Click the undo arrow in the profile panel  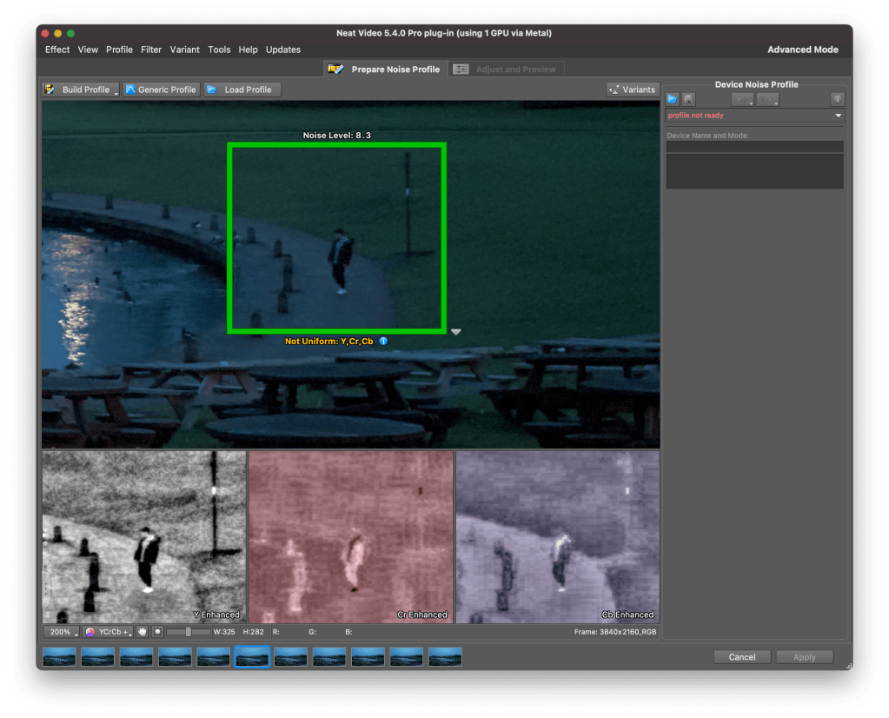742,100
